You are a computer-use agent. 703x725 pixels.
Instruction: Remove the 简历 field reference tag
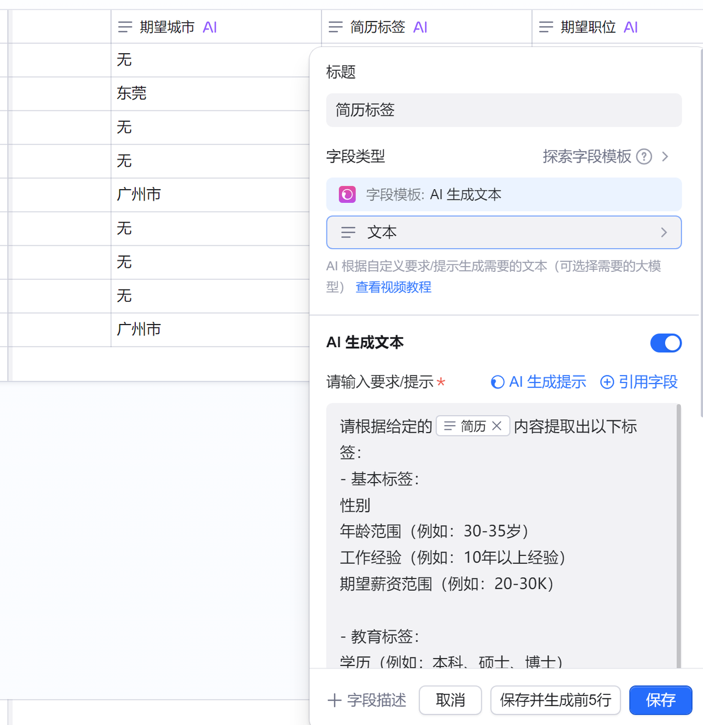coord(497,426)
